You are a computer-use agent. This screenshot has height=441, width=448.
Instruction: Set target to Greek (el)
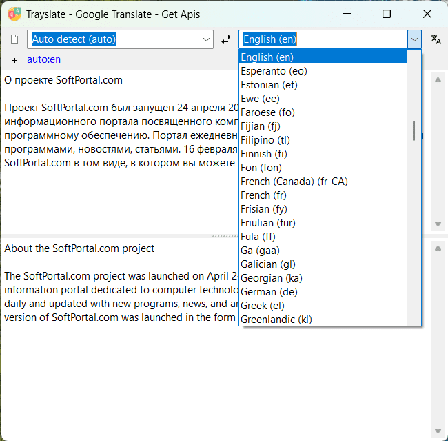coord(323,306)
